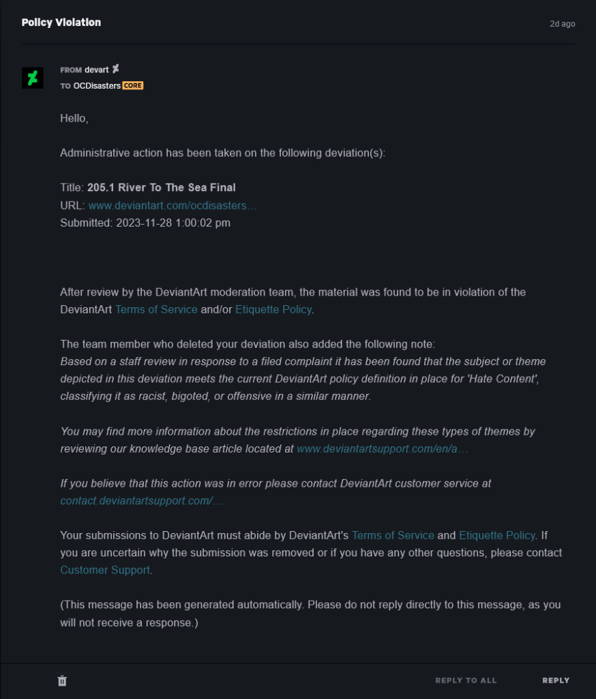Follow the Customer Support link
The image size is (596, 699).
tap(105, 570)
